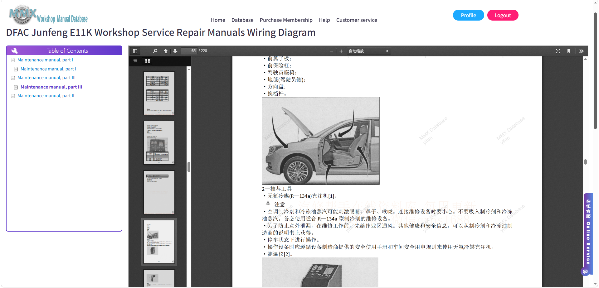Viewport: 599px width, 288px height.
Task: Go to the previous PDF page
Action: pos(166,51)
